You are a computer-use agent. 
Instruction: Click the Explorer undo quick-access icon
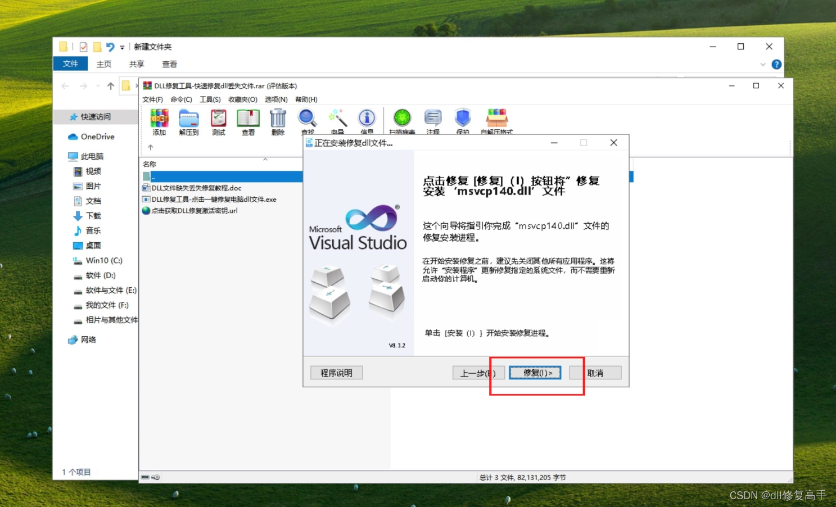coord(110,47)
